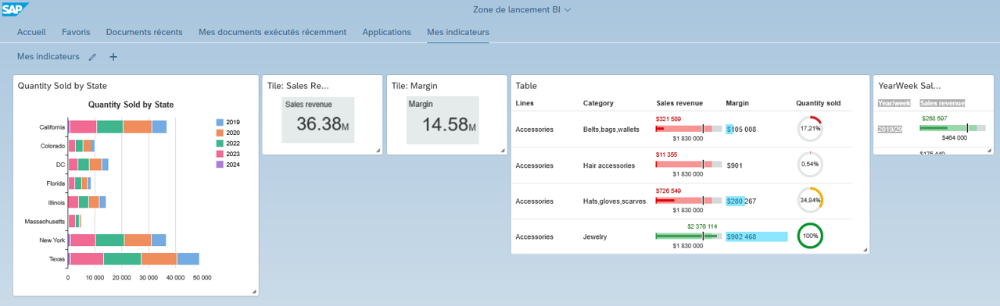Click the Margin 14.58M tile
This screenshot has height=306, width=1000.
pos(443,120)
